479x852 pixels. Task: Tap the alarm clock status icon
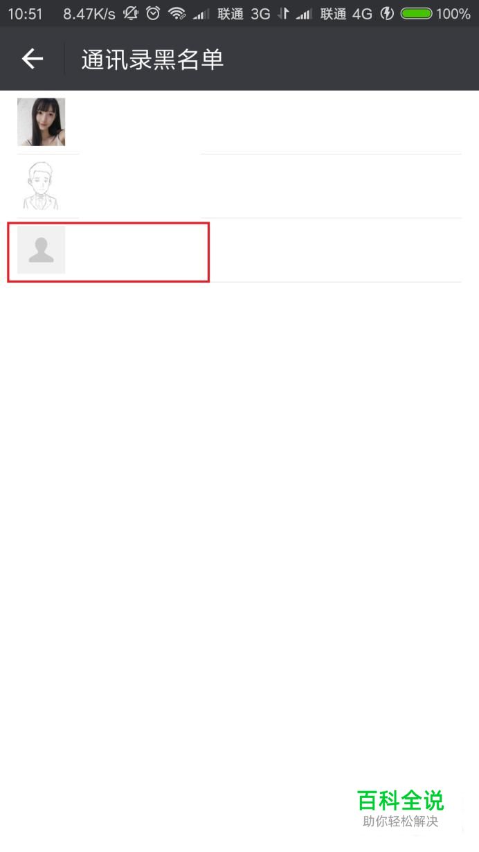pyautogui.click(x=153, y=13)
